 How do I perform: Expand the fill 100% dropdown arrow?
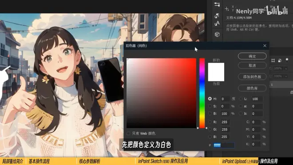[x=286, y=76]
